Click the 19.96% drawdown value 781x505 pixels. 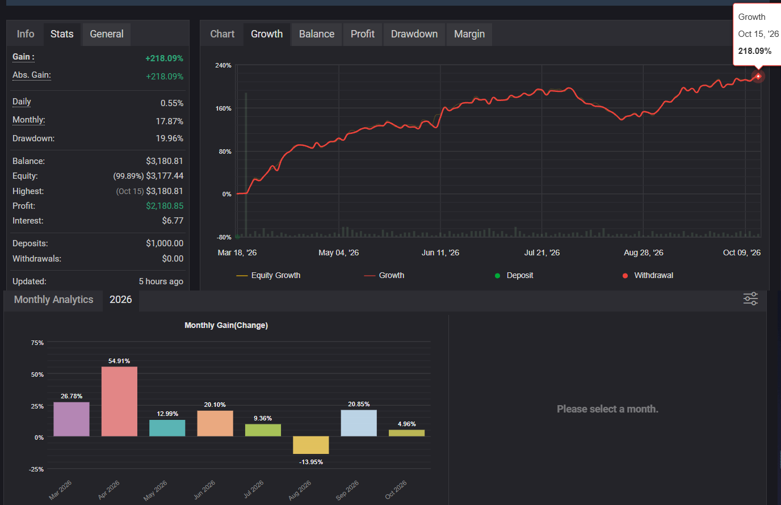170,138
